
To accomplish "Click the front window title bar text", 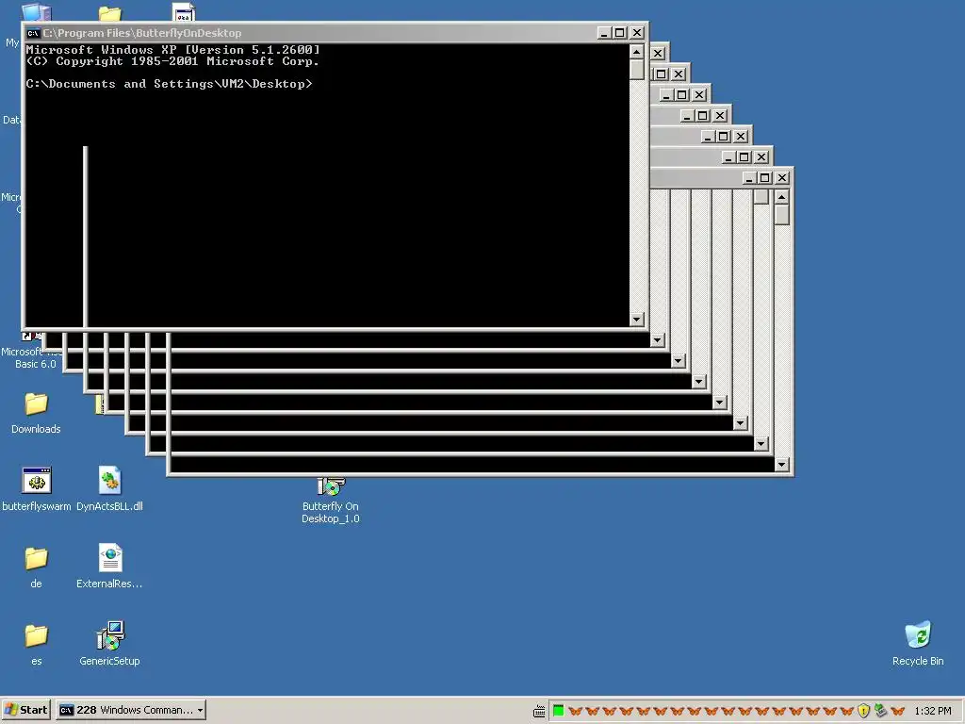I will point(142,33).
